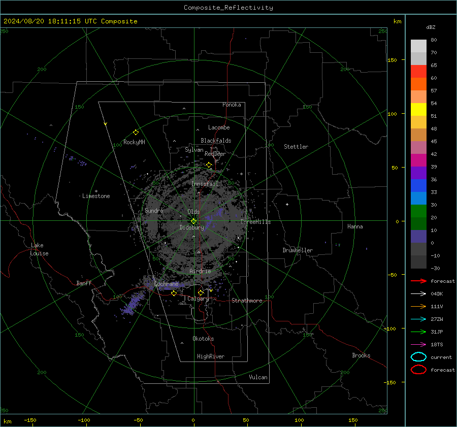Image resolution: width=457 pixels, height=427 pixels.
Task: Click the white 04DK arrow legend icon
Action: coord(418,294)
